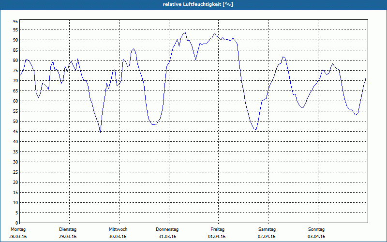Screen dimensions: 387x242
Task: Click the y-axis value '45'
Action: coord(15,132)
